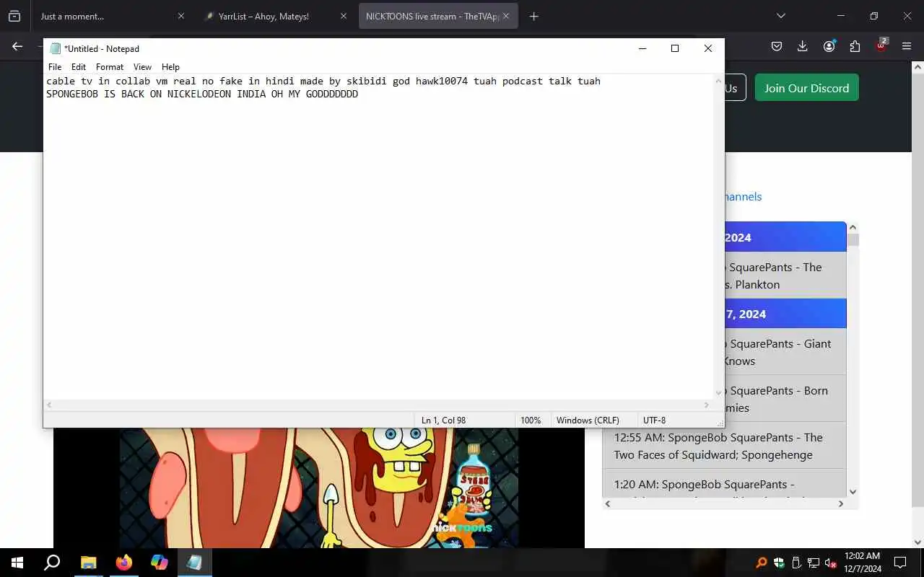
Task: Close the NICKTOONS live stream tab
Action: 507,16
